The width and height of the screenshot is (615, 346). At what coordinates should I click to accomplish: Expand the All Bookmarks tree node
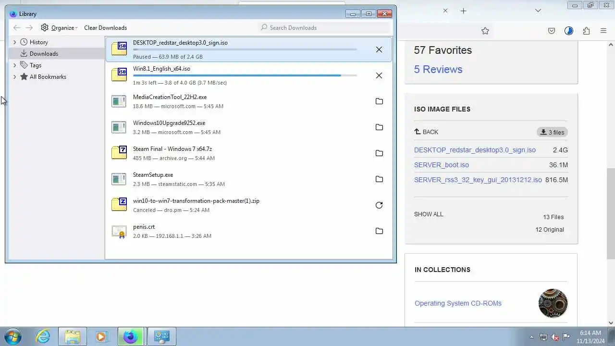tap(15, 77)
